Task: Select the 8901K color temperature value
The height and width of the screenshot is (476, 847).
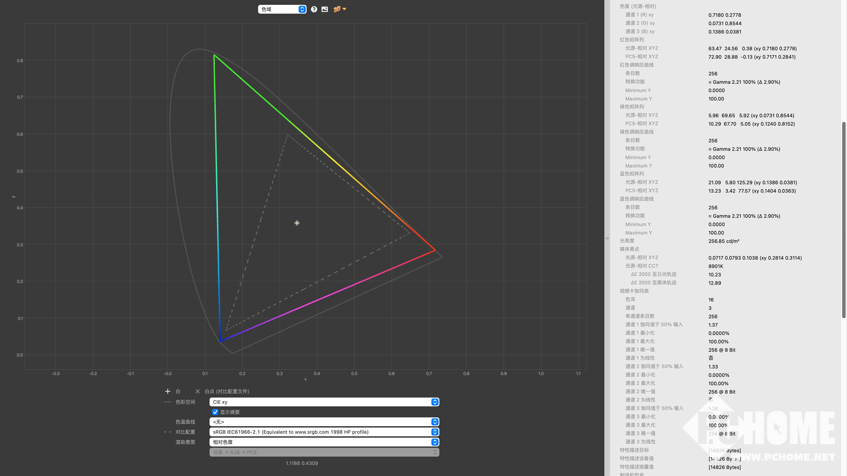Action: pos(716,266)
